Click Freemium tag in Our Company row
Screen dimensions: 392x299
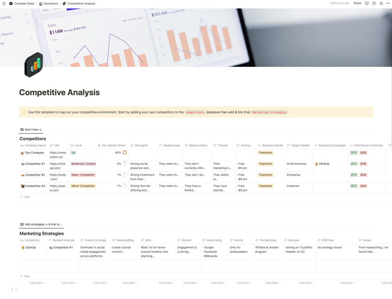point(266,153)
